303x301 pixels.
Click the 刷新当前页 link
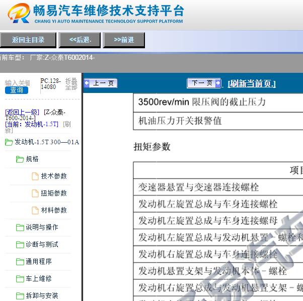click(252, 83)
